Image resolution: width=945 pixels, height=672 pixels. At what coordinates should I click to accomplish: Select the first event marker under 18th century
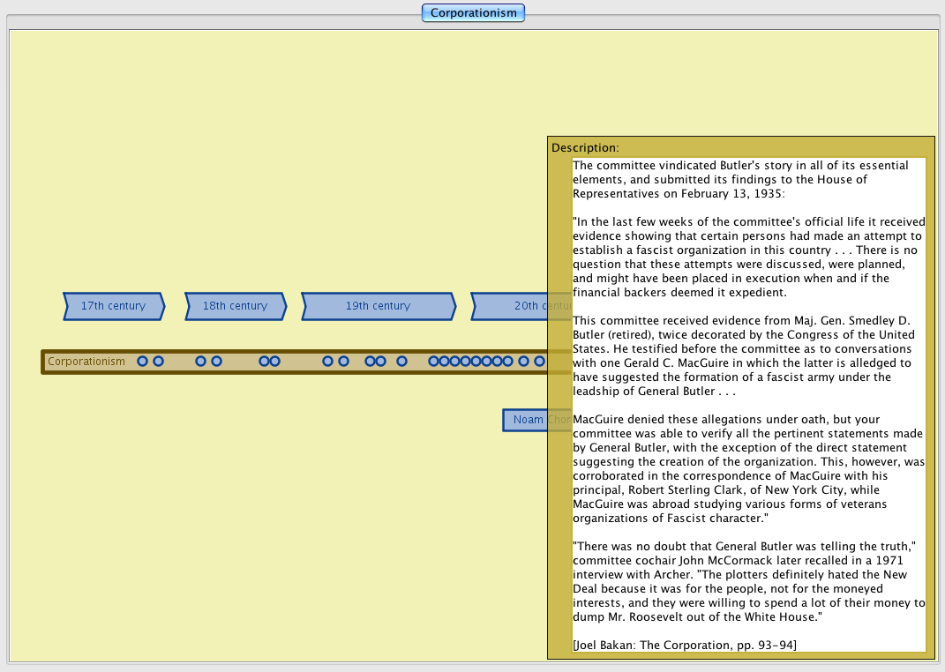[x=200, y=362]
